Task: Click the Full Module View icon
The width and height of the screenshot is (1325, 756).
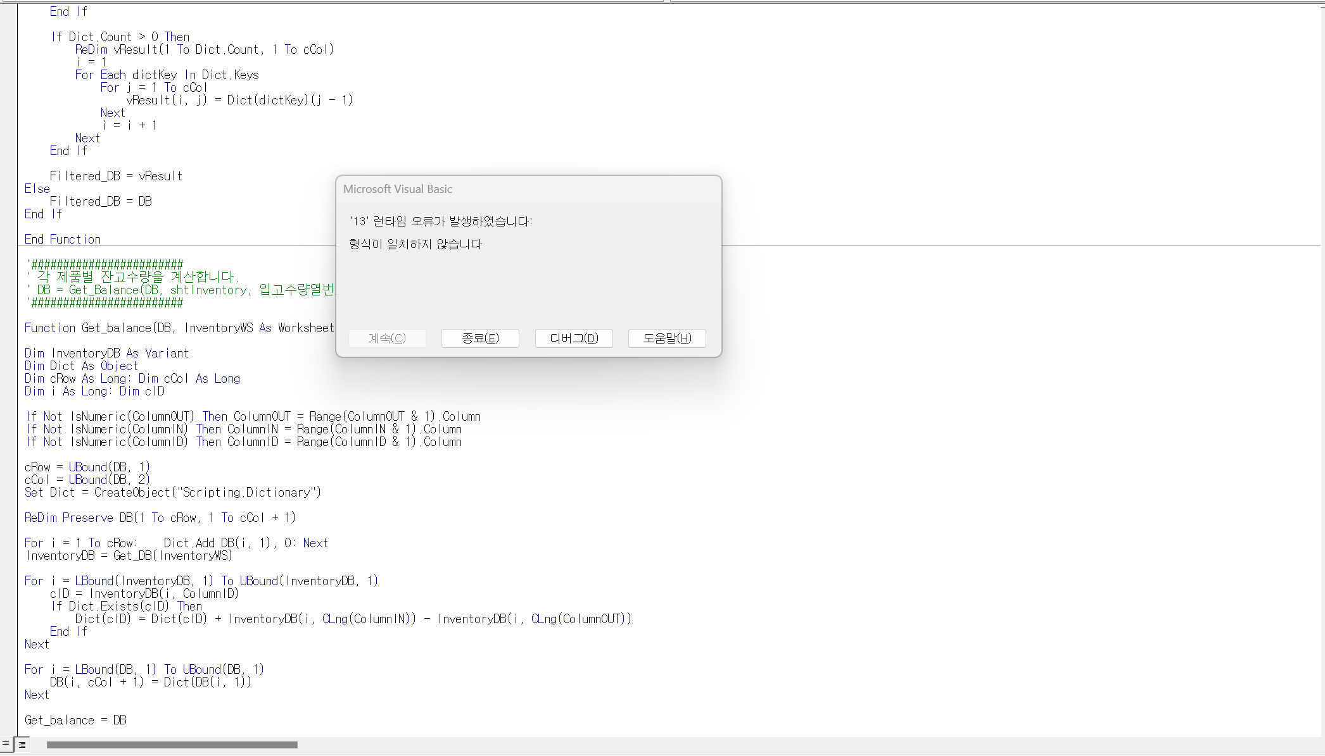Action: point(22,745)
